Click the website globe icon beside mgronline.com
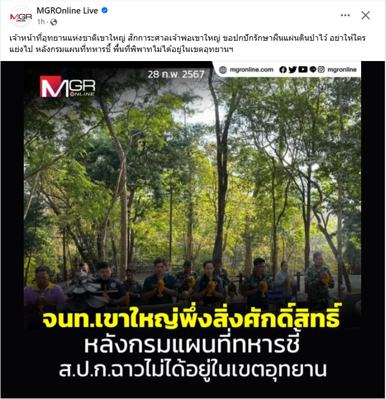Viewport: 386px width, 399px height. coord(223,70)
